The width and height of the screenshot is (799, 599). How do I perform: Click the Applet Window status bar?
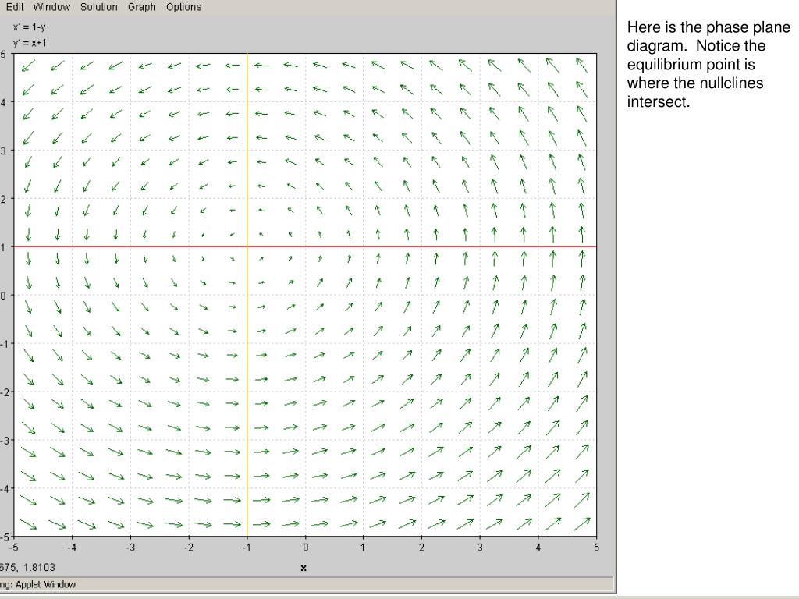(306, 584)
